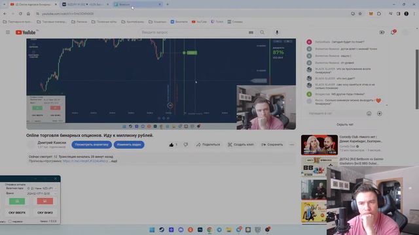Viewport: 419px width, 235px height.
Task: Dislike the video with thumbs-down icon
Action: 186,145
